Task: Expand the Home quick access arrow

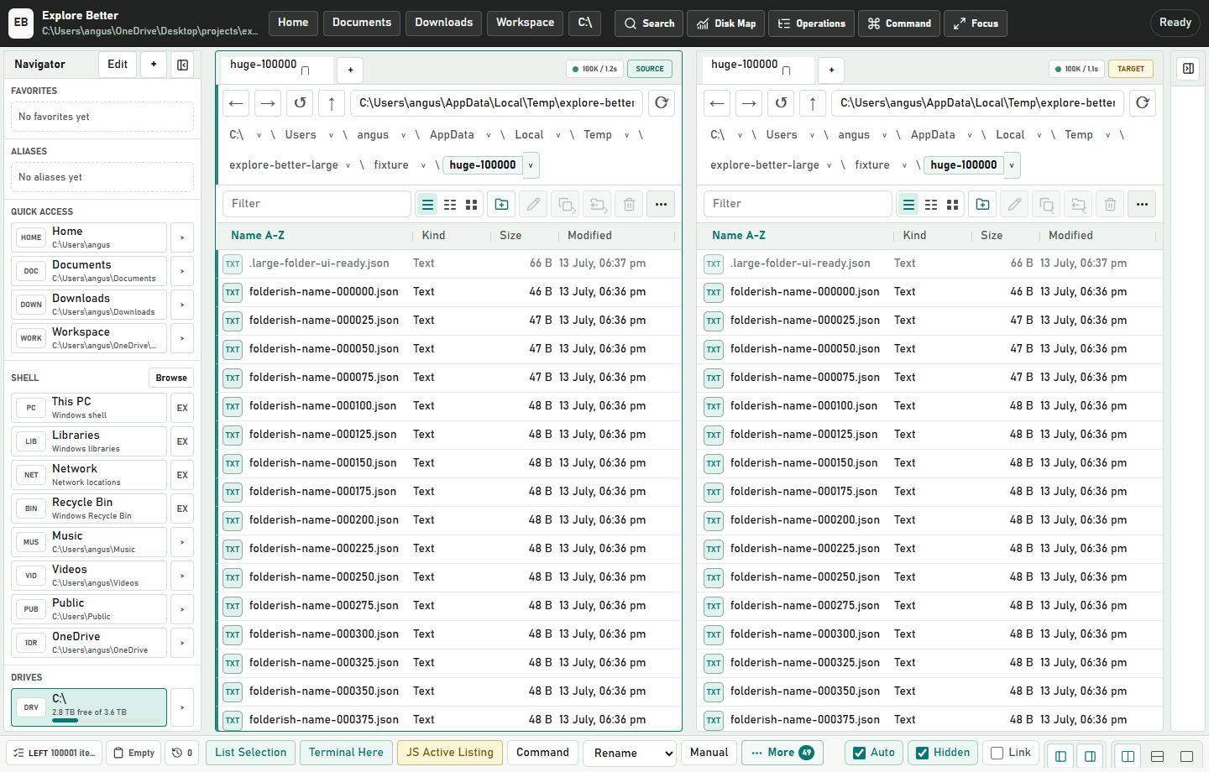Action: coord(182,237)
